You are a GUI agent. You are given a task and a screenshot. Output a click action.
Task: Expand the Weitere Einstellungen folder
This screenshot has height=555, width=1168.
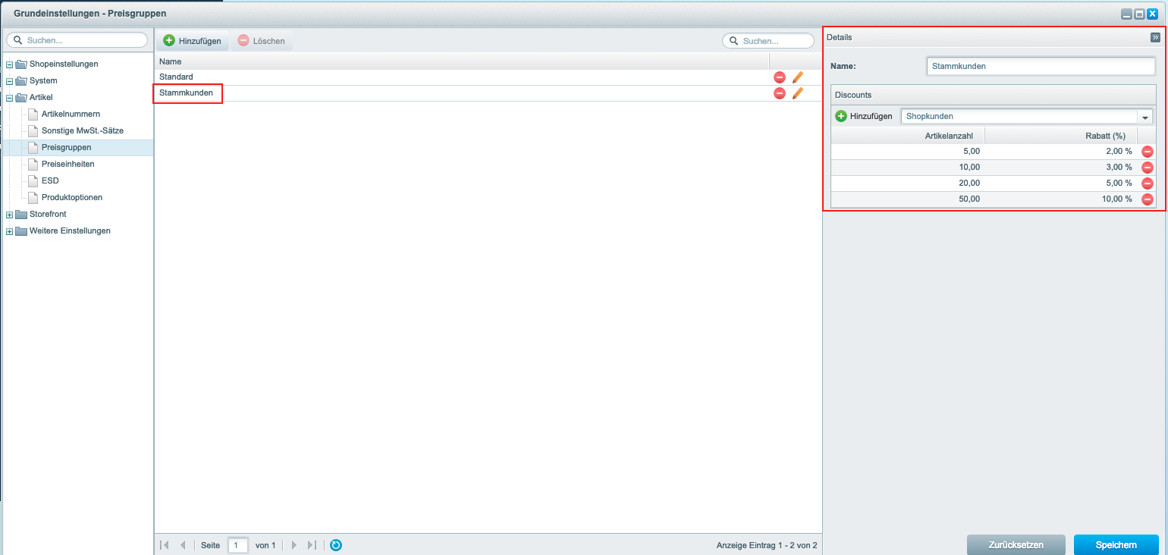coord(10,231)
